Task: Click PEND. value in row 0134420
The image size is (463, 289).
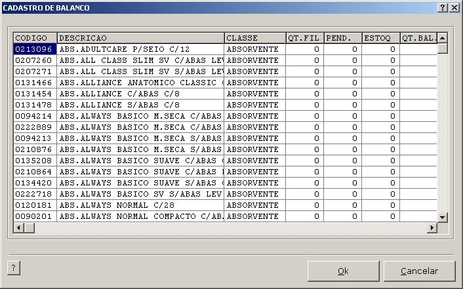Action: tap(343, 183)
